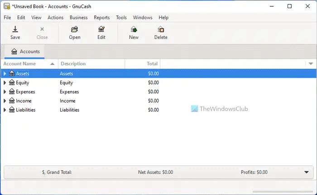Click the status bar progress indicator

[x=283, y=191]
